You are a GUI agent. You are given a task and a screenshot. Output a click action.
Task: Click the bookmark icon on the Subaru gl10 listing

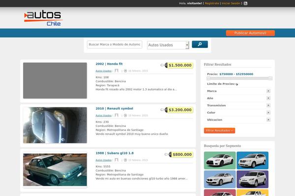pos(117,160)
